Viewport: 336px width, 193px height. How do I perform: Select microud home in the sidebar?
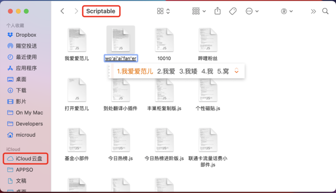pos(21,135)
